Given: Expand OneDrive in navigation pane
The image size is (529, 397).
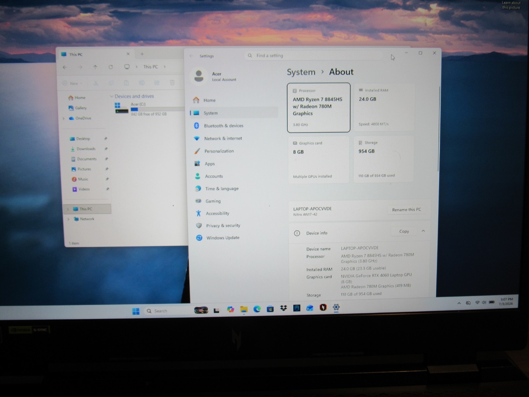Looking at the screenshot, I should (63, 118).
